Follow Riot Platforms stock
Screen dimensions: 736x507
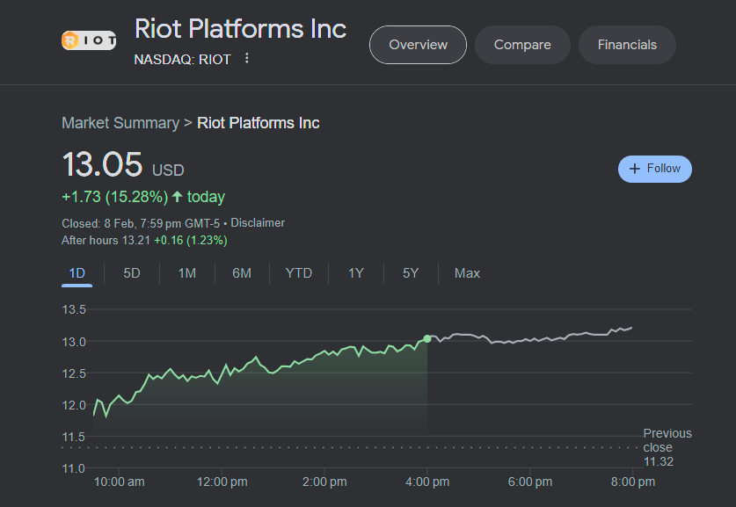tap(655, 169)
